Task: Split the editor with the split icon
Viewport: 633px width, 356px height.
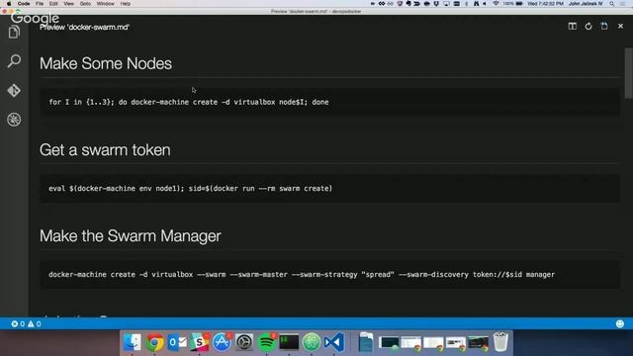Action: tap(572, 27)
